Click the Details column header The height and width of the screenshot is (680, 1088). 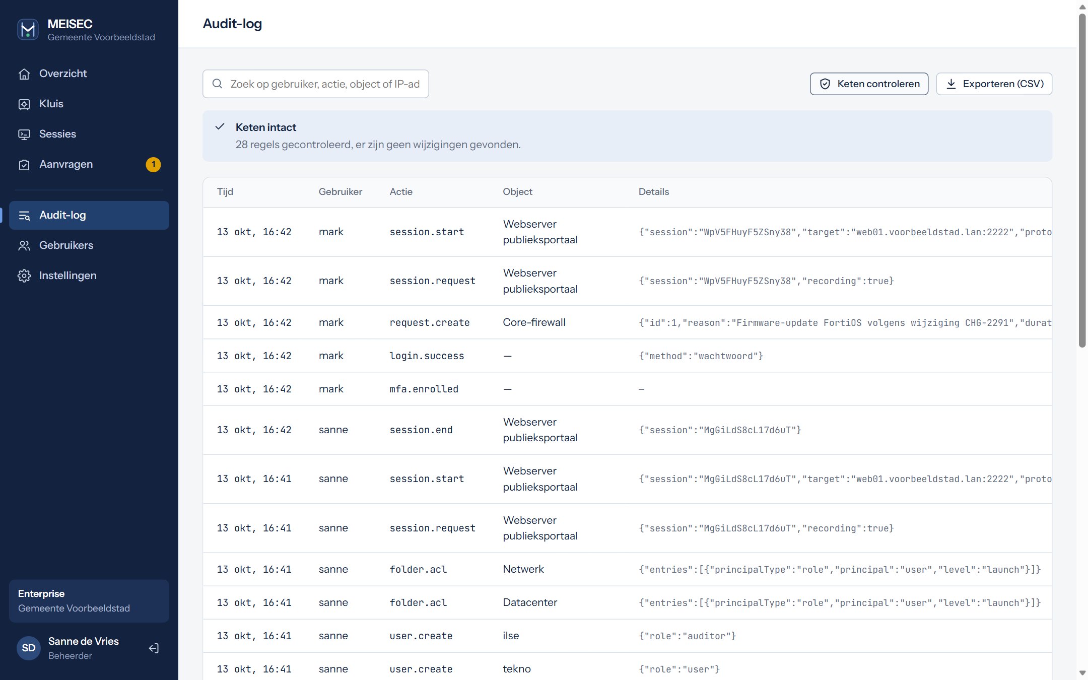654,192
